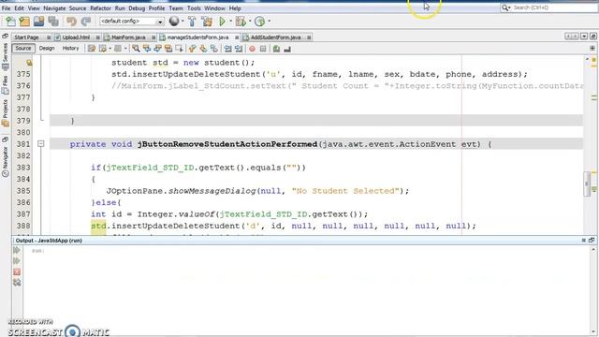Click the Comment icon in editor toolbar

tap(277, 49)
